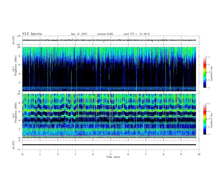
Task: Click the time axis tick label '3'
Action: [75, 154]
